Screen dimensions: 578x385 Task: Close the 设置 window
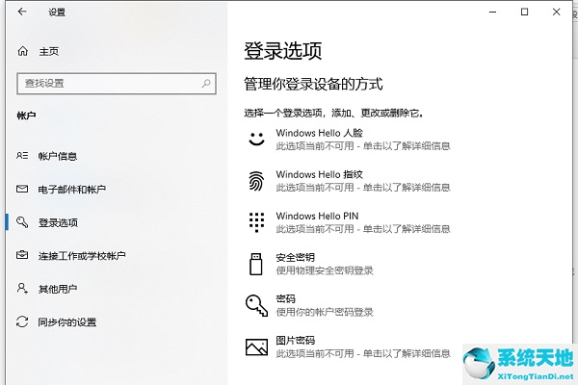coord(556,12)
